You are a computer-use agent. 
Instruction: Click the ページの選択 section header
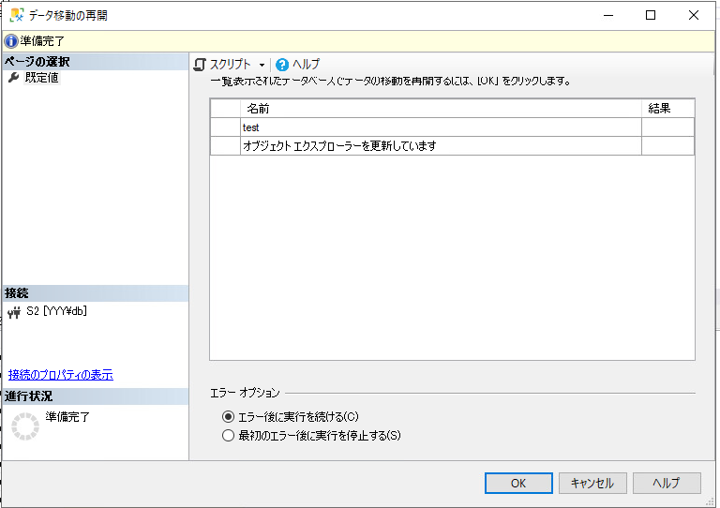click(96, 62)
